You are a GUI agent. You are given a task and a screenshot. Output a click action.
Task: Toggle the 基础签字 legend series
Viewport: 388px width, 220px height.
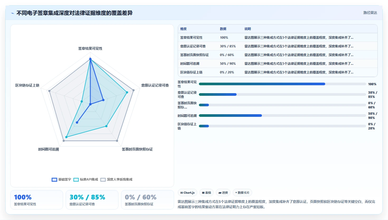click(x=61, y=179)
